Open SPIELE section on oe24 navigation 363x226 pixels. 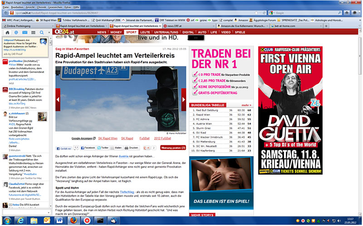point(240,32)
